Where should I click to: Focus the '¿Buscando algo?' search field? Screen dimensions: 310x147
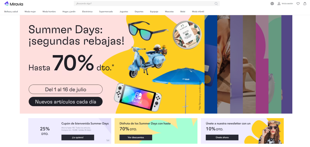tap(147, 3)
